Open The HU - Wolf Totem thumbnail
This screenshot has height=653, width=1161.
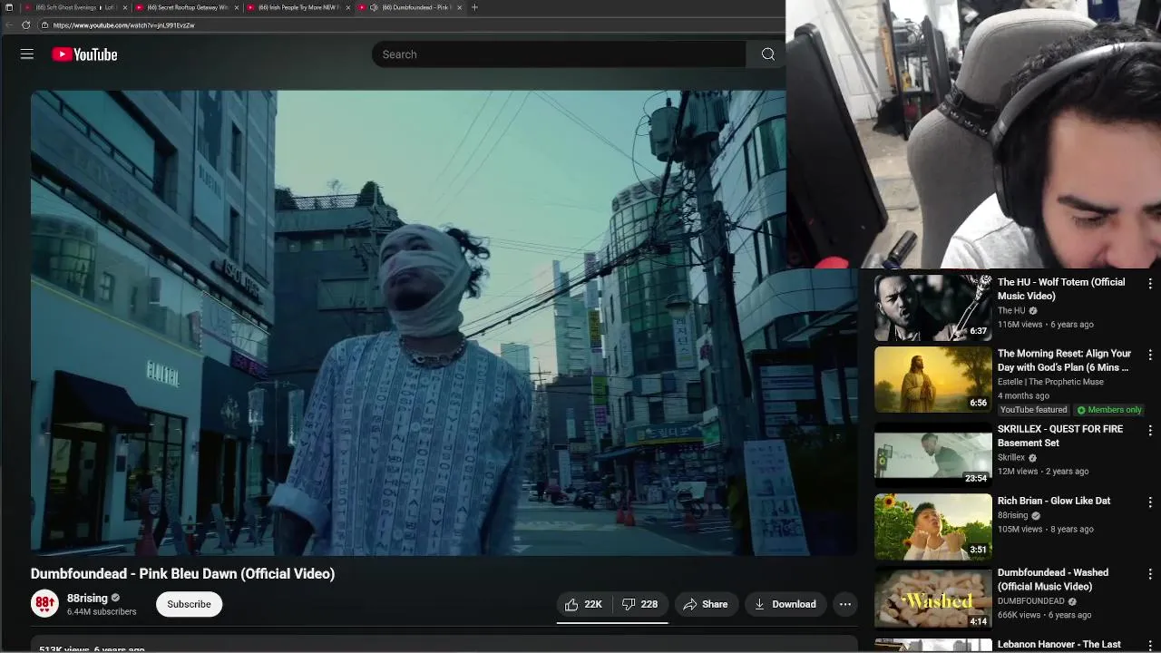pyautogui.click(x=933, y=308)
